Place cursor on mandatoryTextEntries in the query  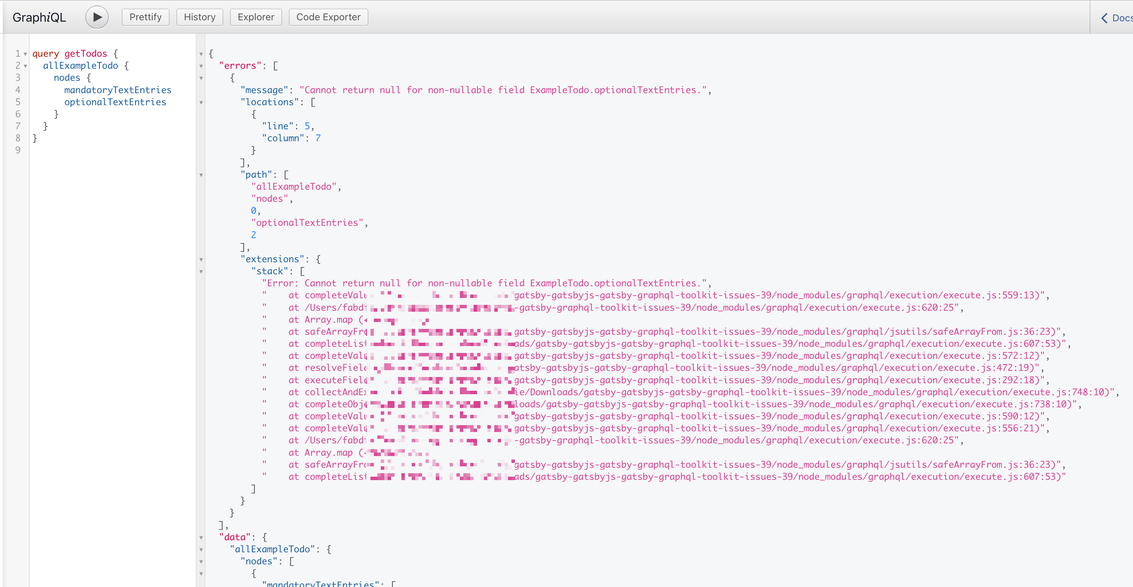pos(118,90)
